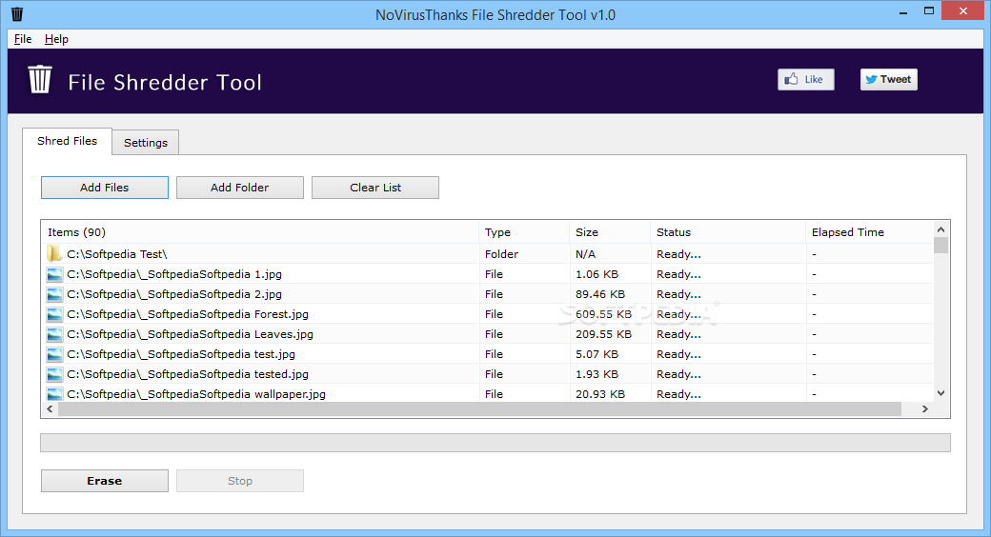This screenshot has height=537, width=991.
Task: Select the C:\Softpedia Test\ row
Action: pyautogui.click(x=487, y=254)
